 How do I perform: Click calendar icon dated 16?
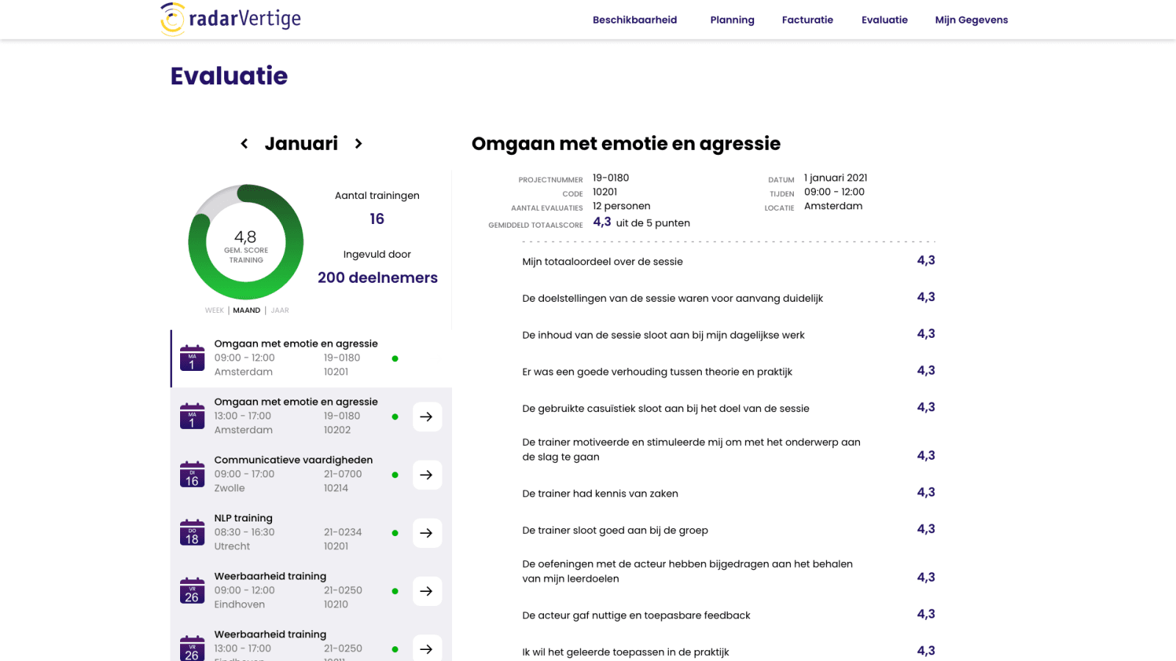point(192,475)
